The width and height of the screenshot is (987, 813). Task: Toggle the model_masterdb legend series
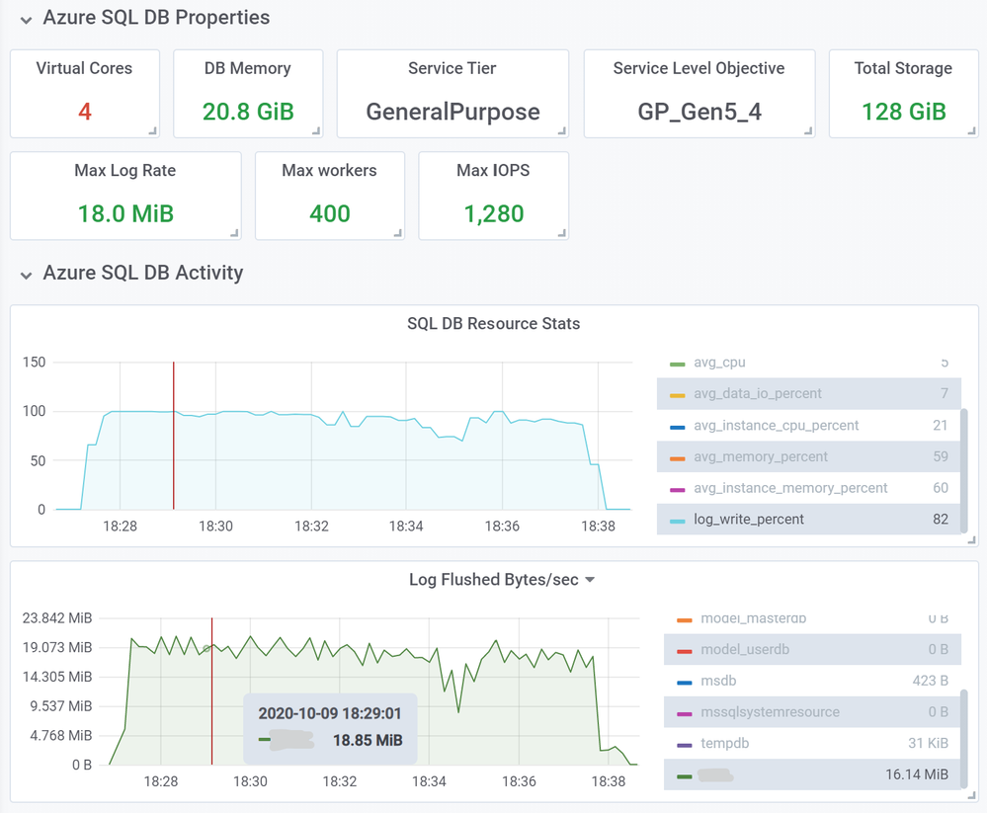click(753, 618)
